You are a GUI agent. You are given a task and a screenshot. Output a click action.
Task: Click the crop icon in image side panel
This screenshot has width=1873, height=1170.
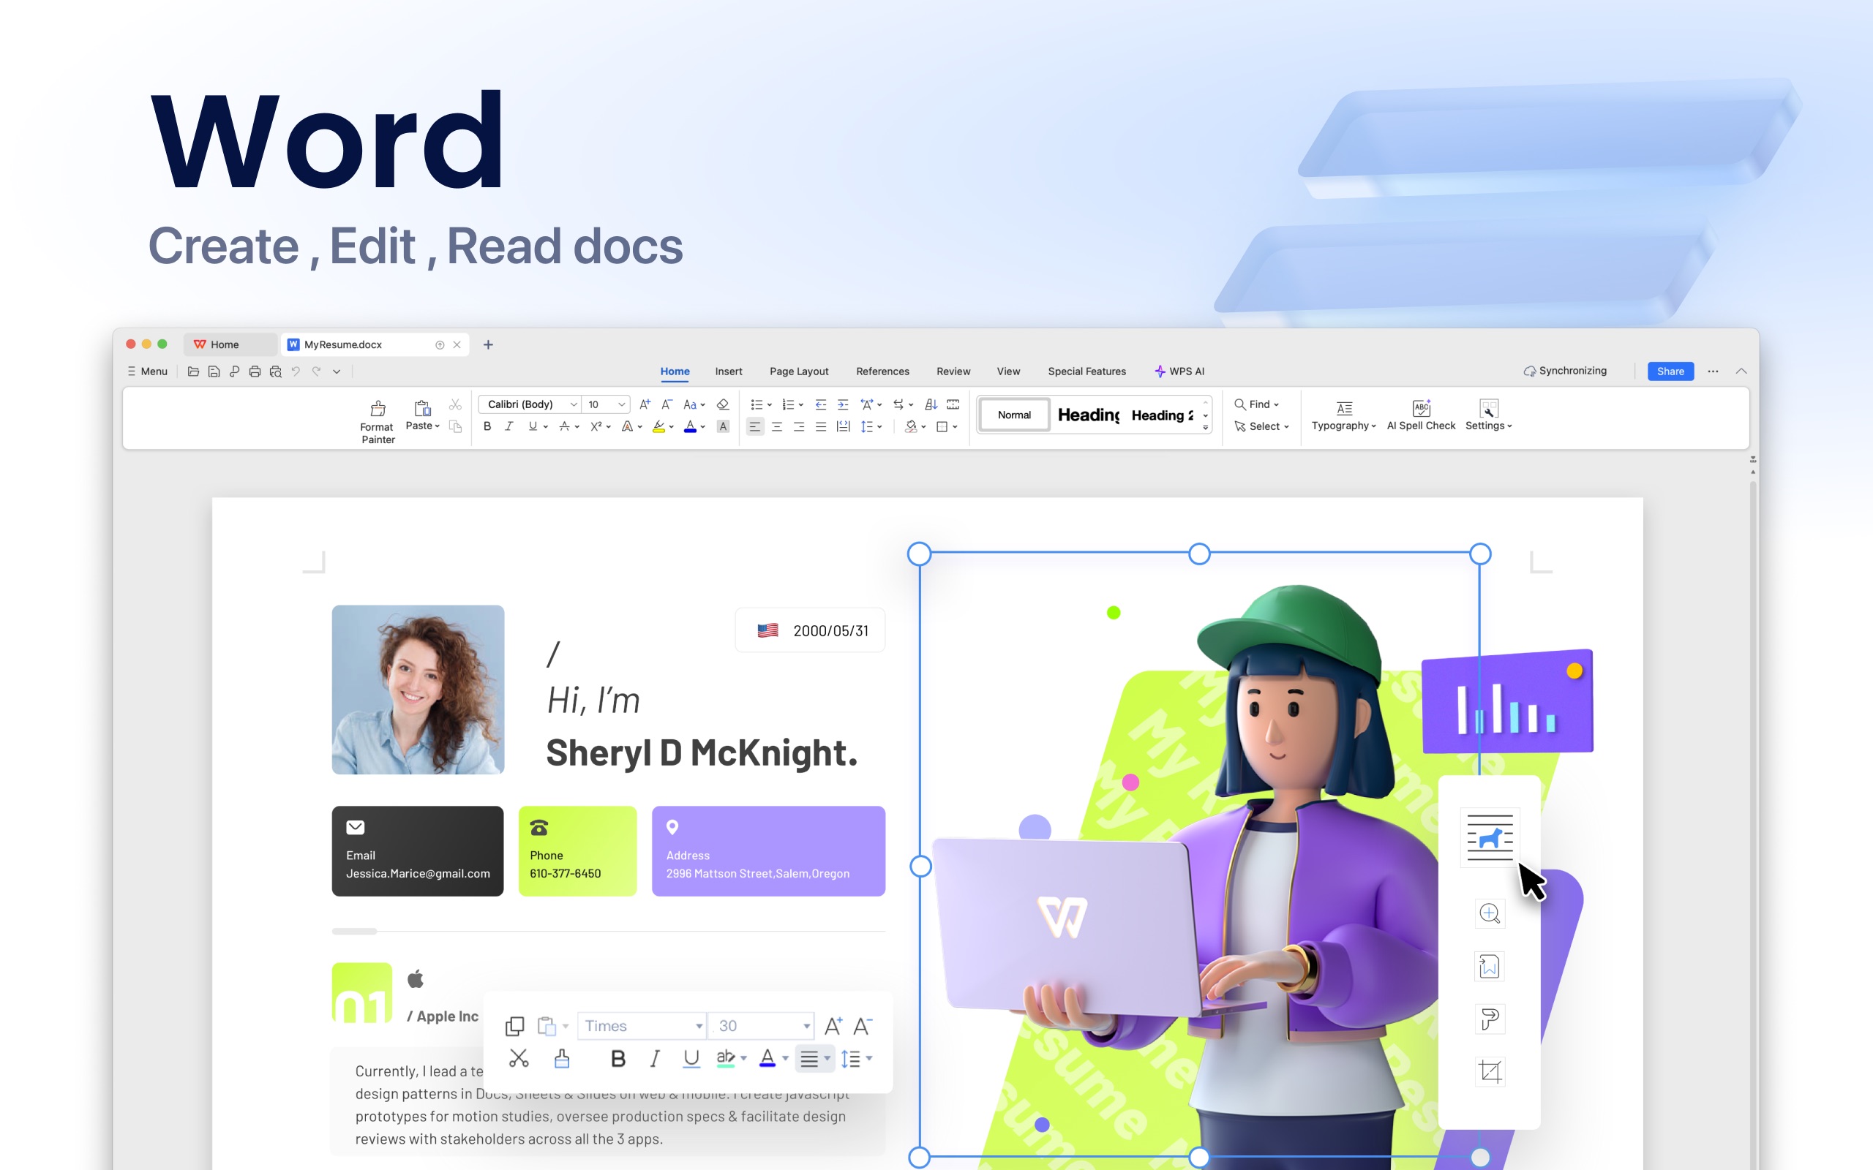point(1490,1072)
